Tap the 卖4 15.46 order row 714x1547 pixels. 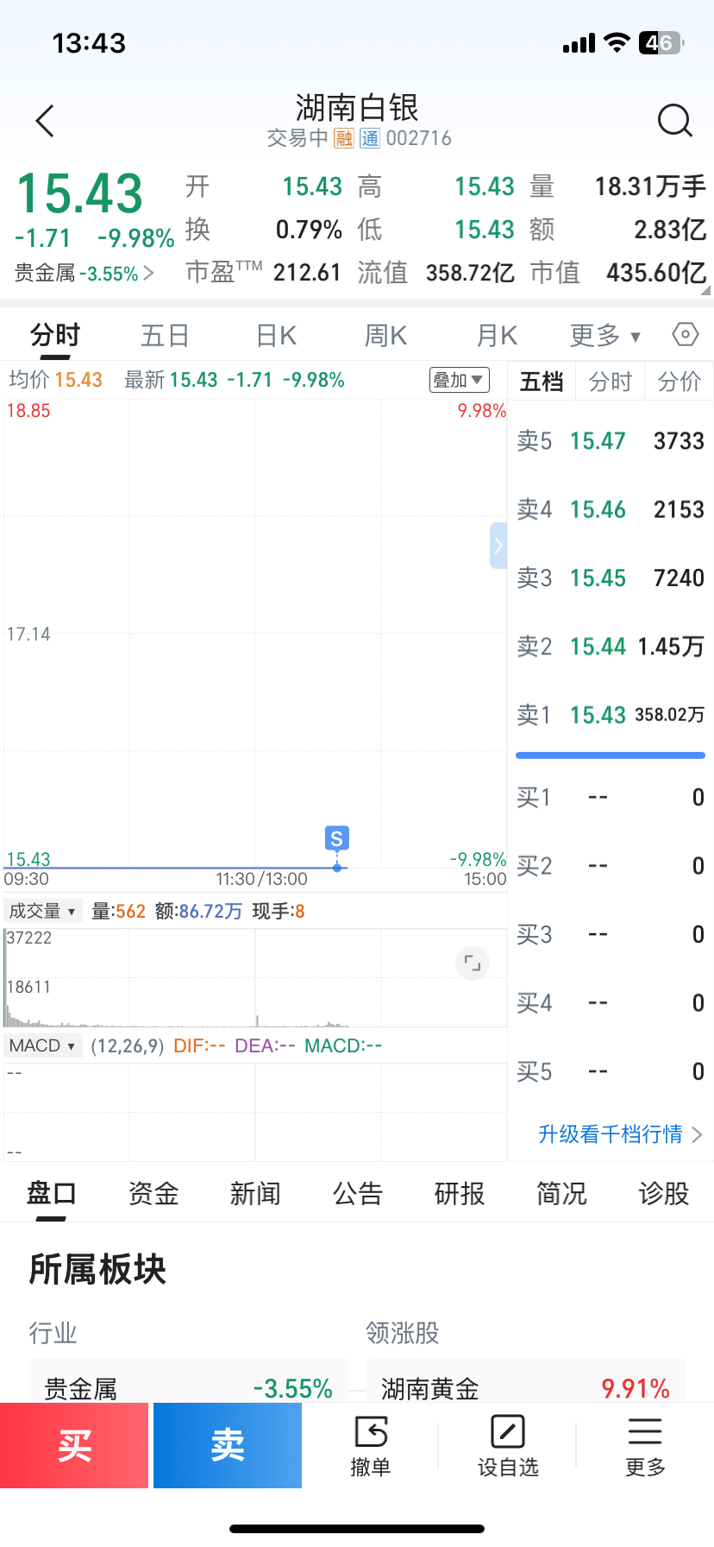[611, 509]
